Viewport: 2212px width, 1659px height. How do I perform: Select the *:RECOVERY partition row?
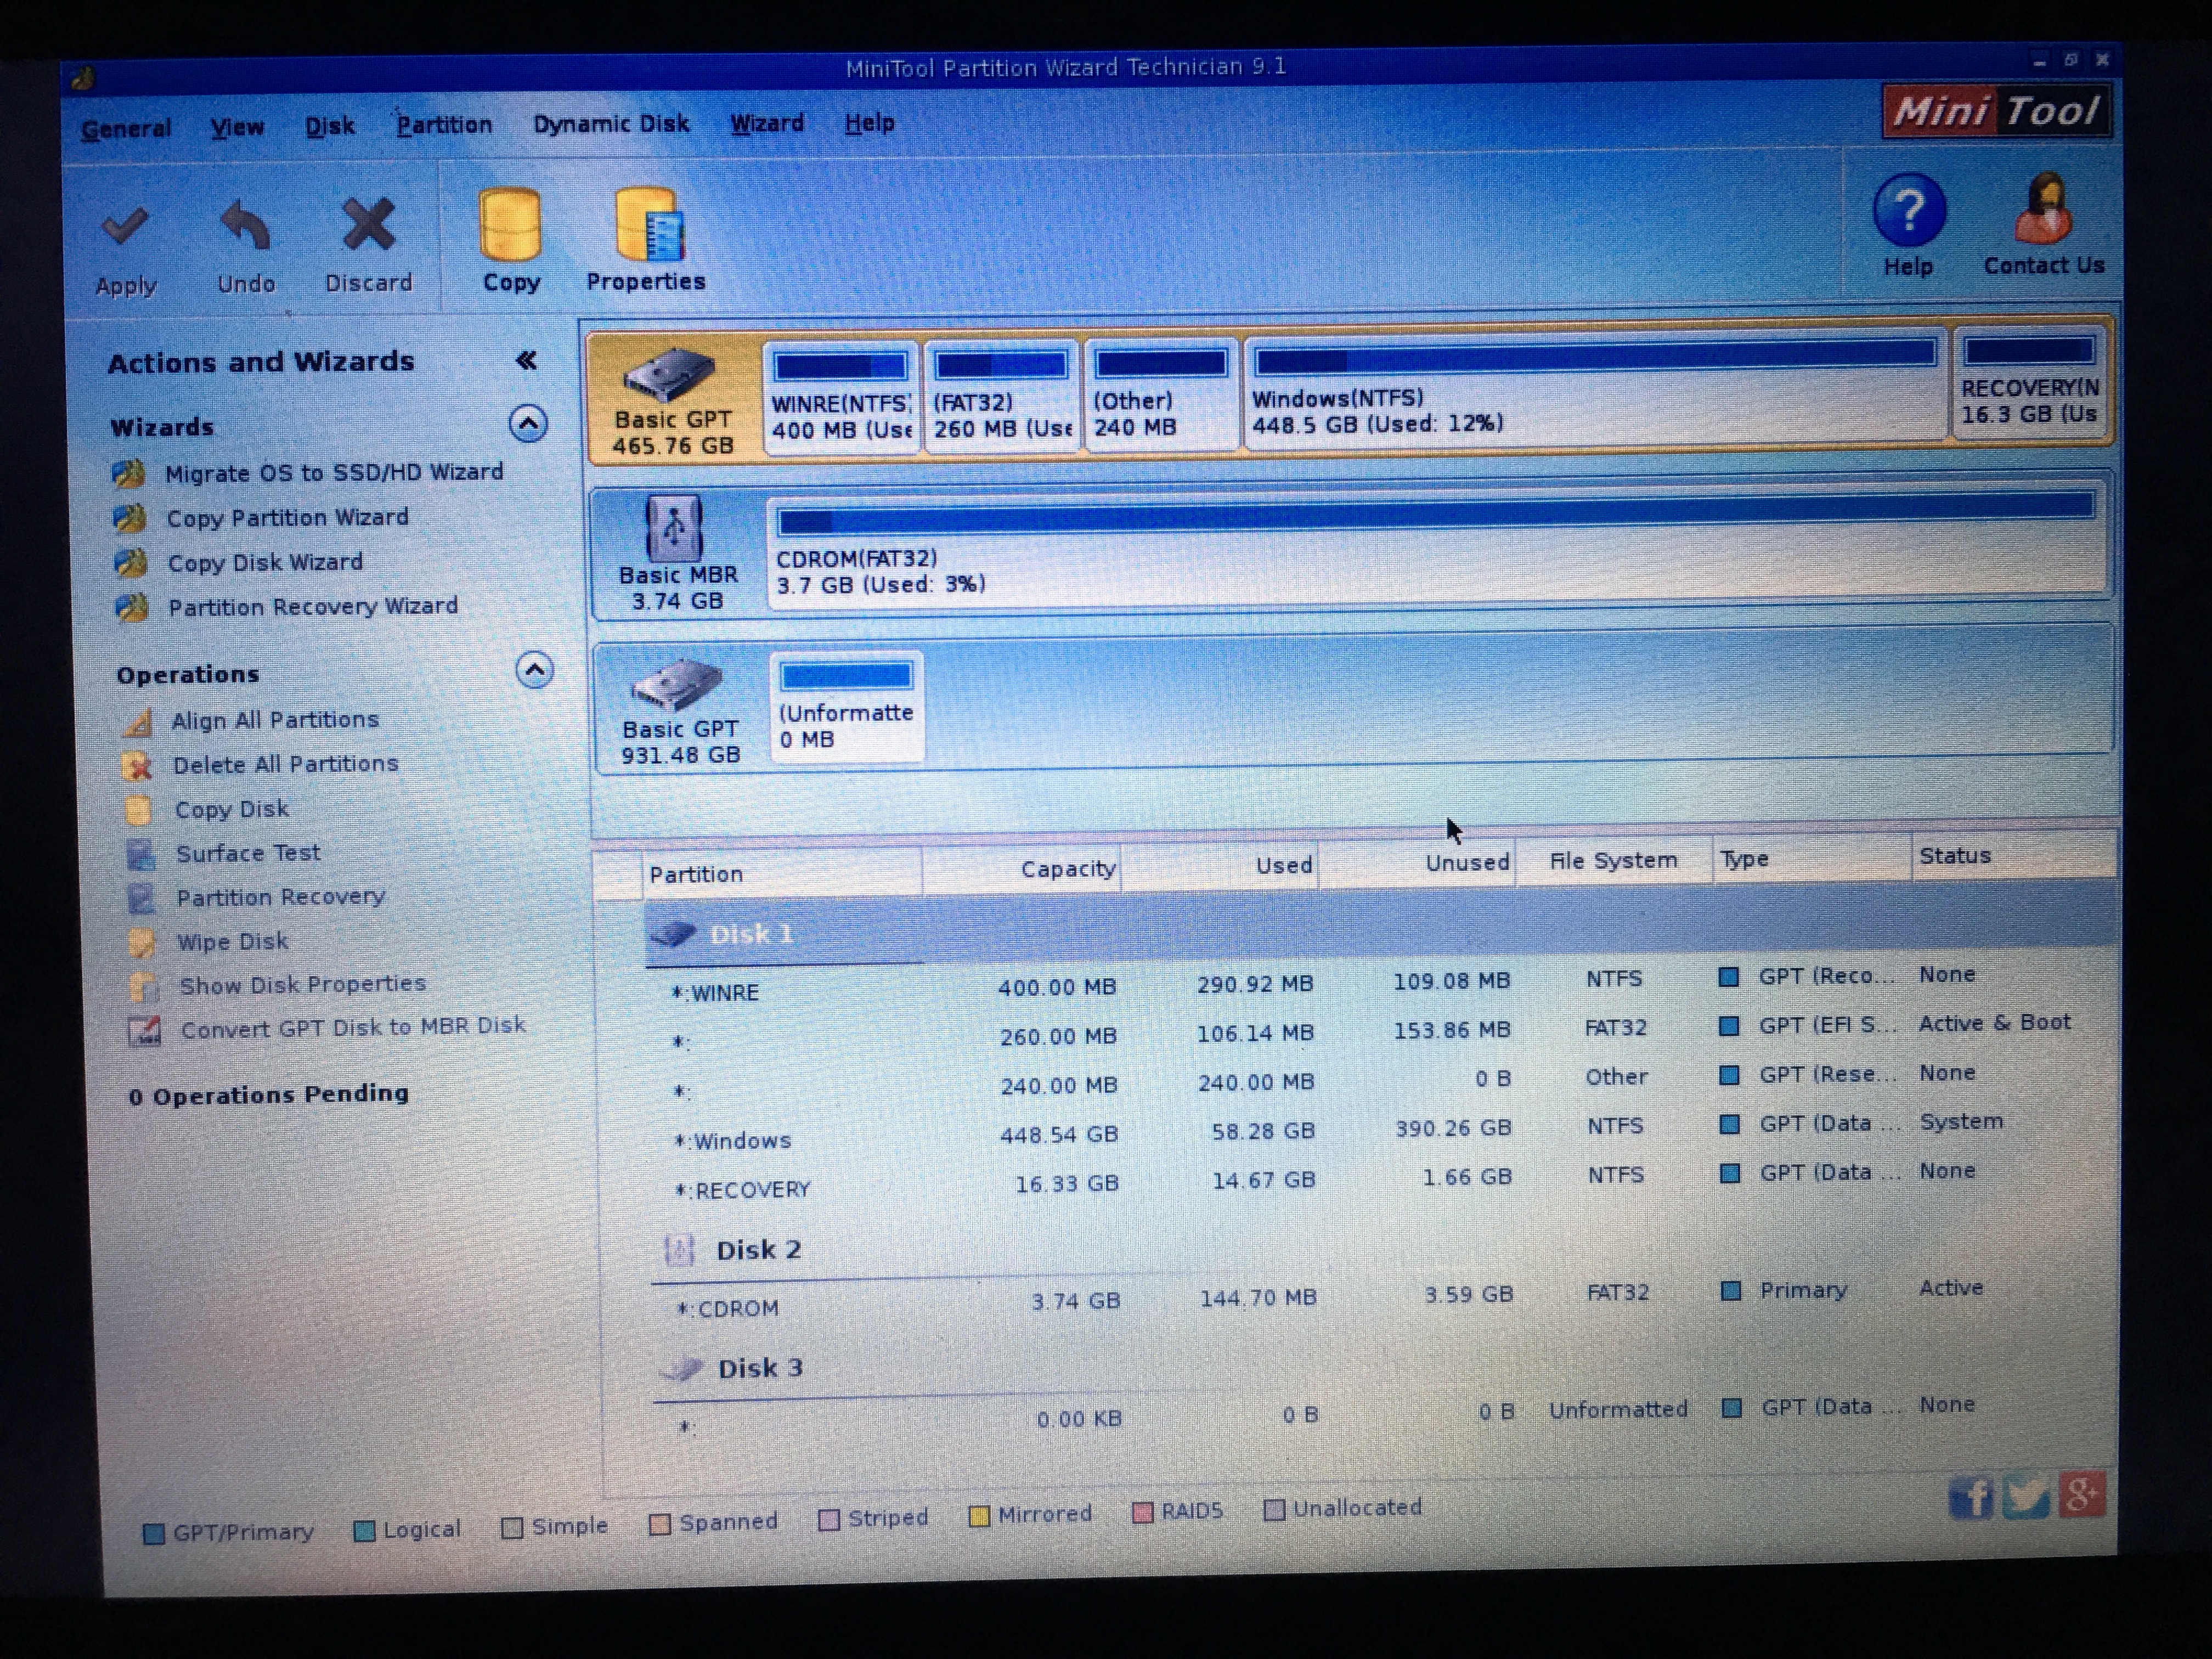[x=1382, y=1180]
